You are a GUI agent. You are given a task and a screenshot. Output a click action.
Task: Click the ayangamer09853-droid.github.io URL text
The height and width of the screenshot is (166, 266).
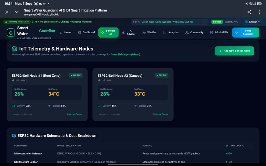42,14
